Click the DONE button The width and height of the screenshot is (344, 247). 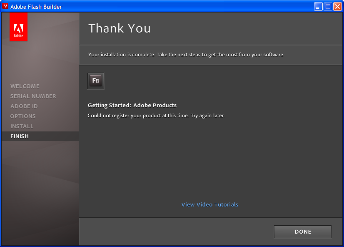[302, 232]
